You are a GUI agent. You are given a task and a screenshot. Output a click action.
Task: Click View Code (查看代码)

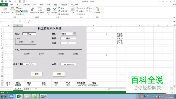(63, 11)
